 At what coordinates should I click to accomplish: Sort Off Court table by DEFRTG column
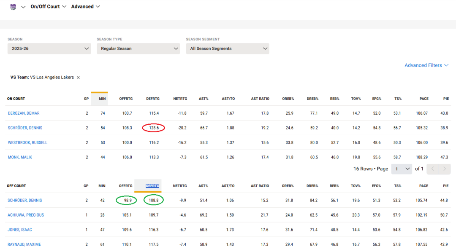click(x=152, y=186)
